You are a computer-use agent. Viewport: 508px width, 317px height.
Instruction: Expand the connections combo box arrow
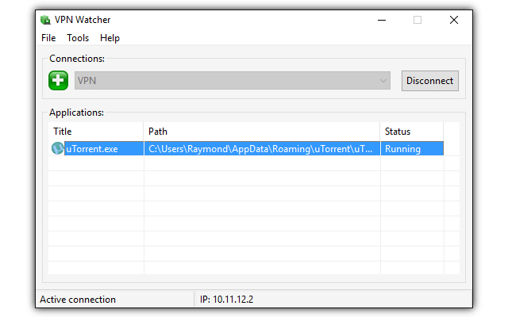tap(384, 81)
